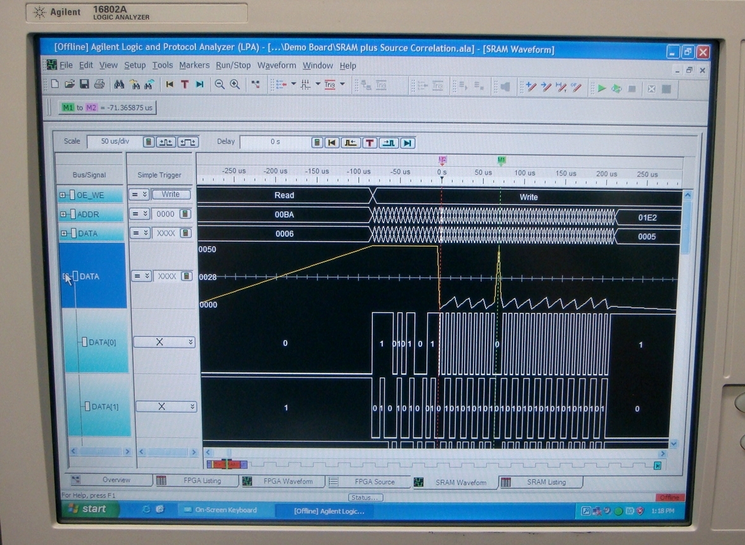Click the M1 to M2 interval readout

click(108, 108)
